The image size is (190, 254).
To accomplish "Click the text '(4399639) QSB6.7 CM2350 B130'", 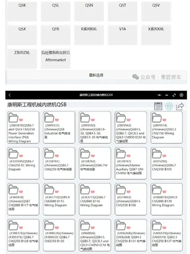I will click(x=57, y=239).
